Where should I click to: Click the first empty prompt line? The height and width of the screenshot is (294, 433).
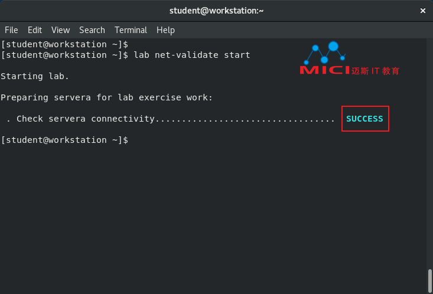click(x=64, y=44)
